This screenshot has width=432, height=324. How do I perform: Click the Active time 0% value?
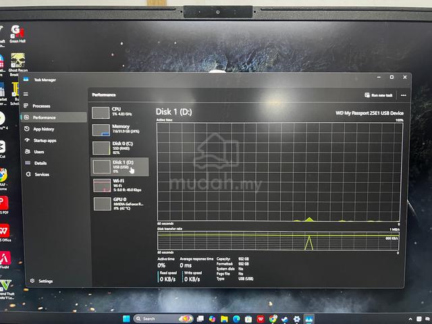coord(161,265)
